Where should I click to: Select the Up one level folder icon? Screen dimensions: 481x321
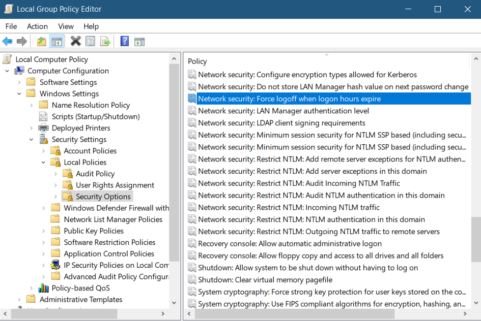(41, 41)
